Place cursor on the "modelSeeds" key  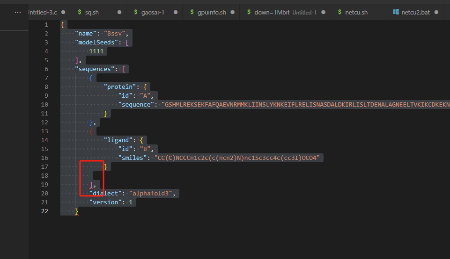(96, 43)
